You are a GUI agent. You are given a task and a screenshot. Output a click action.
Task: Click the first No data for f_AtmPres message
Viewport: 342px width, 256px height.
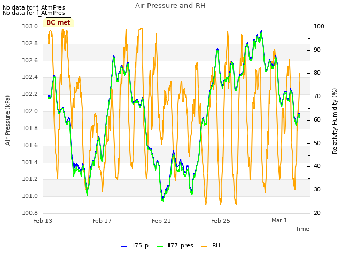pyautogui.click(x=34, y=7)
